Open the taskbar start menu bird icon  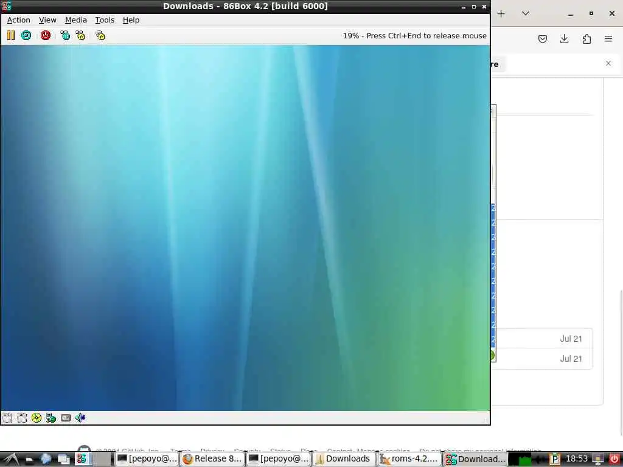[11, 460]
